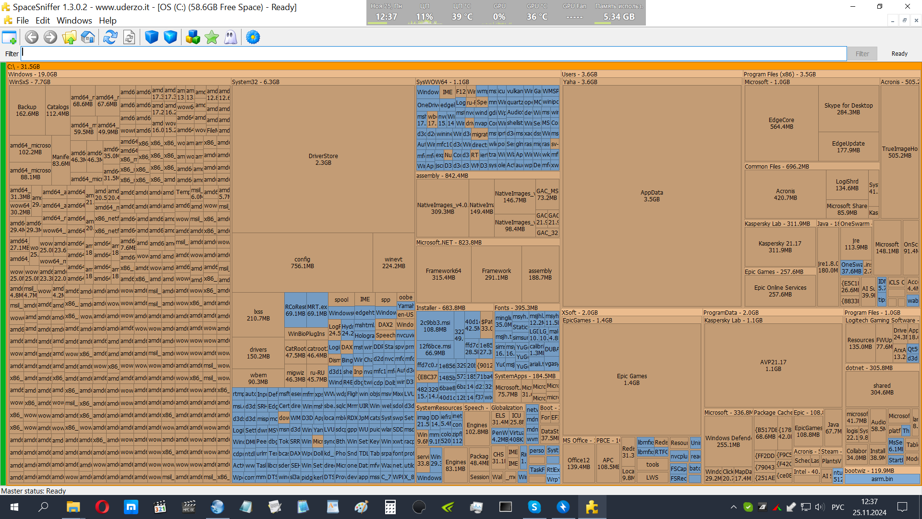Click the blue Refresh arrows icon
This screenshot has height=519, width=922.
[x=110, y=37]
